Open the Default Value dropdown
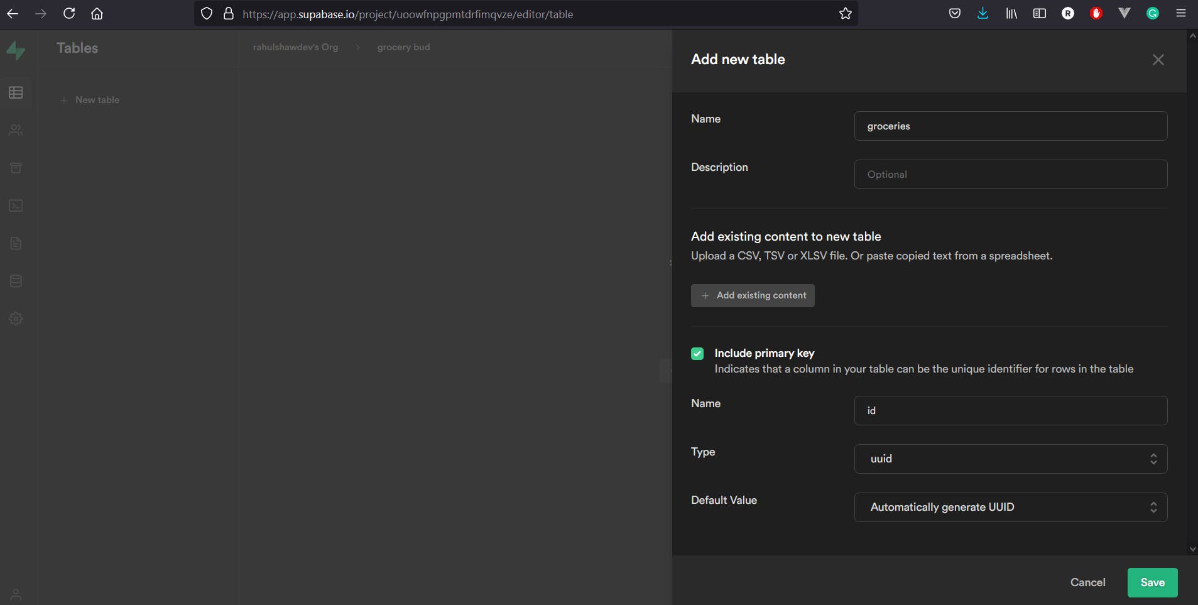The height and width of the screenshot is (605, 1198). click(x=1011, y=507)
